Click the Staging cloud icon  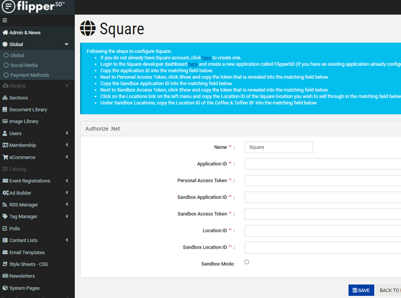coord(6,86)
